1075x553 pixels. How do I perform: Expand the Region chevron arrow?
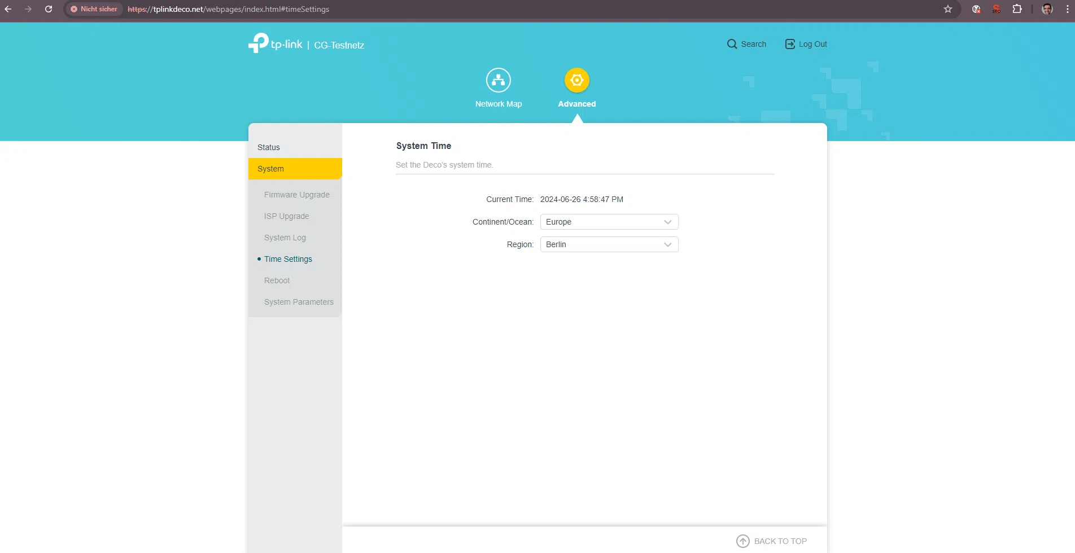pyautogui.click(x=668, y=244)
